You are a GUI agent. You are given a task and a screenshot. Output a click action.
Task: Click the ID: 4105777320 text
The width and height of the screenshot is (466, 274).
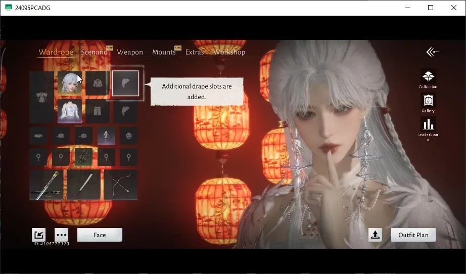pos(51,244)
